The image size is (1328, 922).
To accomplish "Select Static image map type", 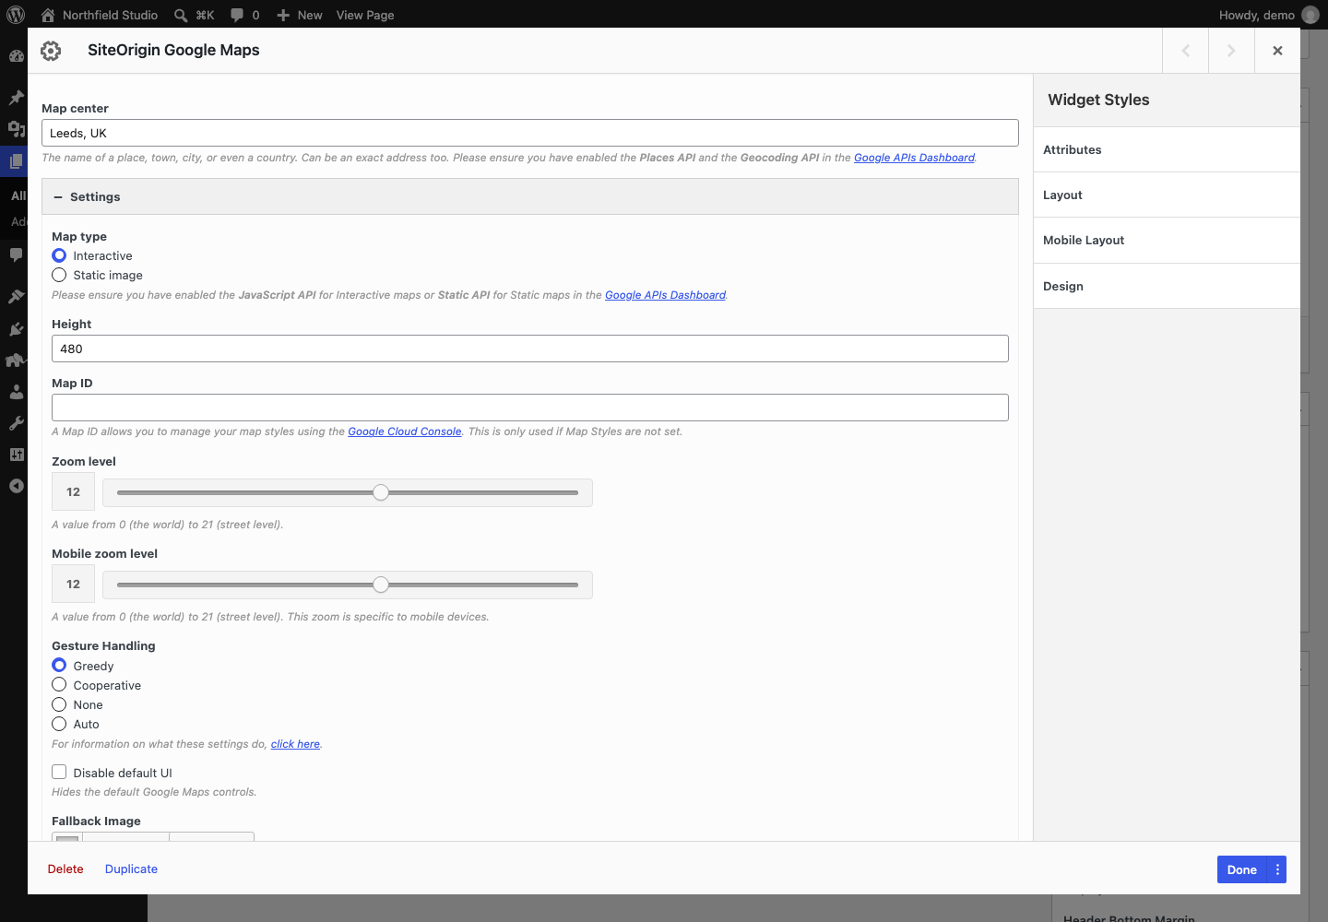I will 59,275.
